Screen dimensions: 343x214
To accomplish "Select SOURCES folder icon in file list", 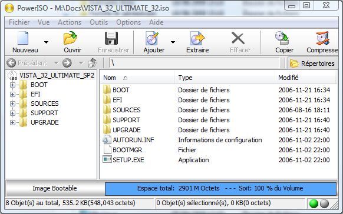I will click(107, 110).
